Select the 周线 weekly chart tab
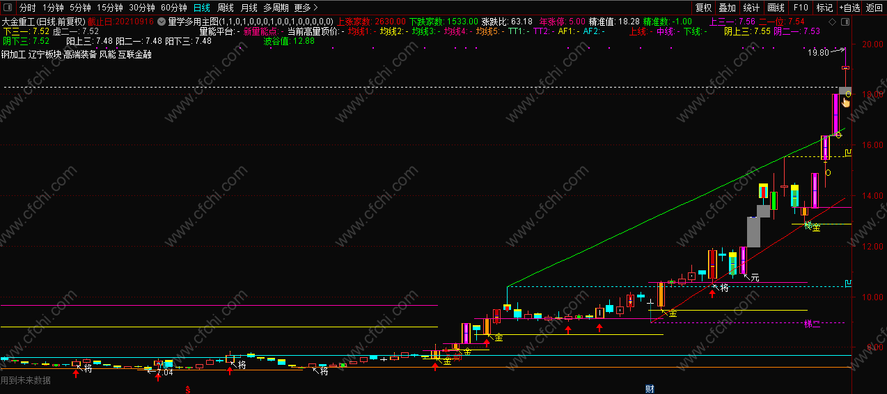This screenshot has height=394, width=887. point(226,8)
